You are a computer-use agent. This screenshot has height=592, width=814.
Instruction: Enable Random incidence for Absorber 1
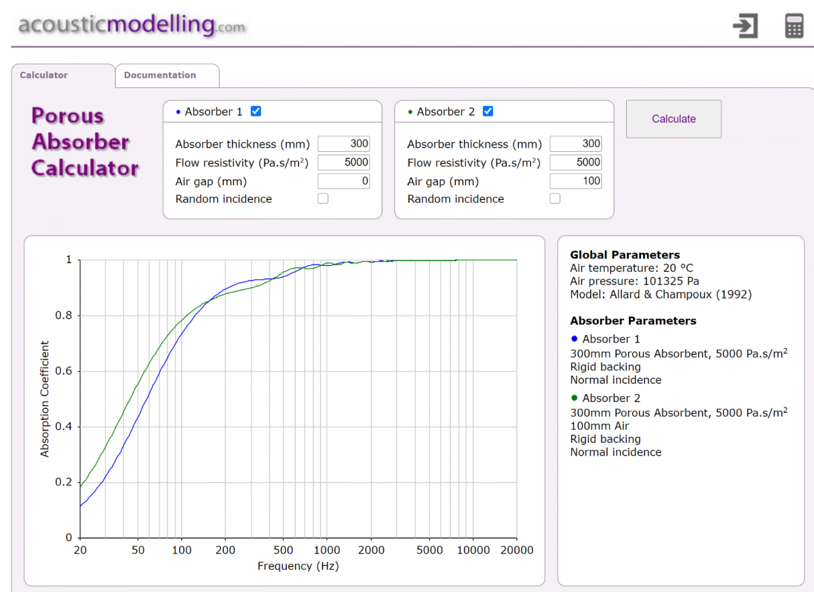tap(323, 199)
